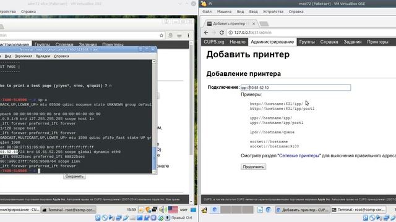The height and width of the screenshot is (222, 396).
Task: Open Задания tab in left CUPS page
Action: [x=88, y=44]
